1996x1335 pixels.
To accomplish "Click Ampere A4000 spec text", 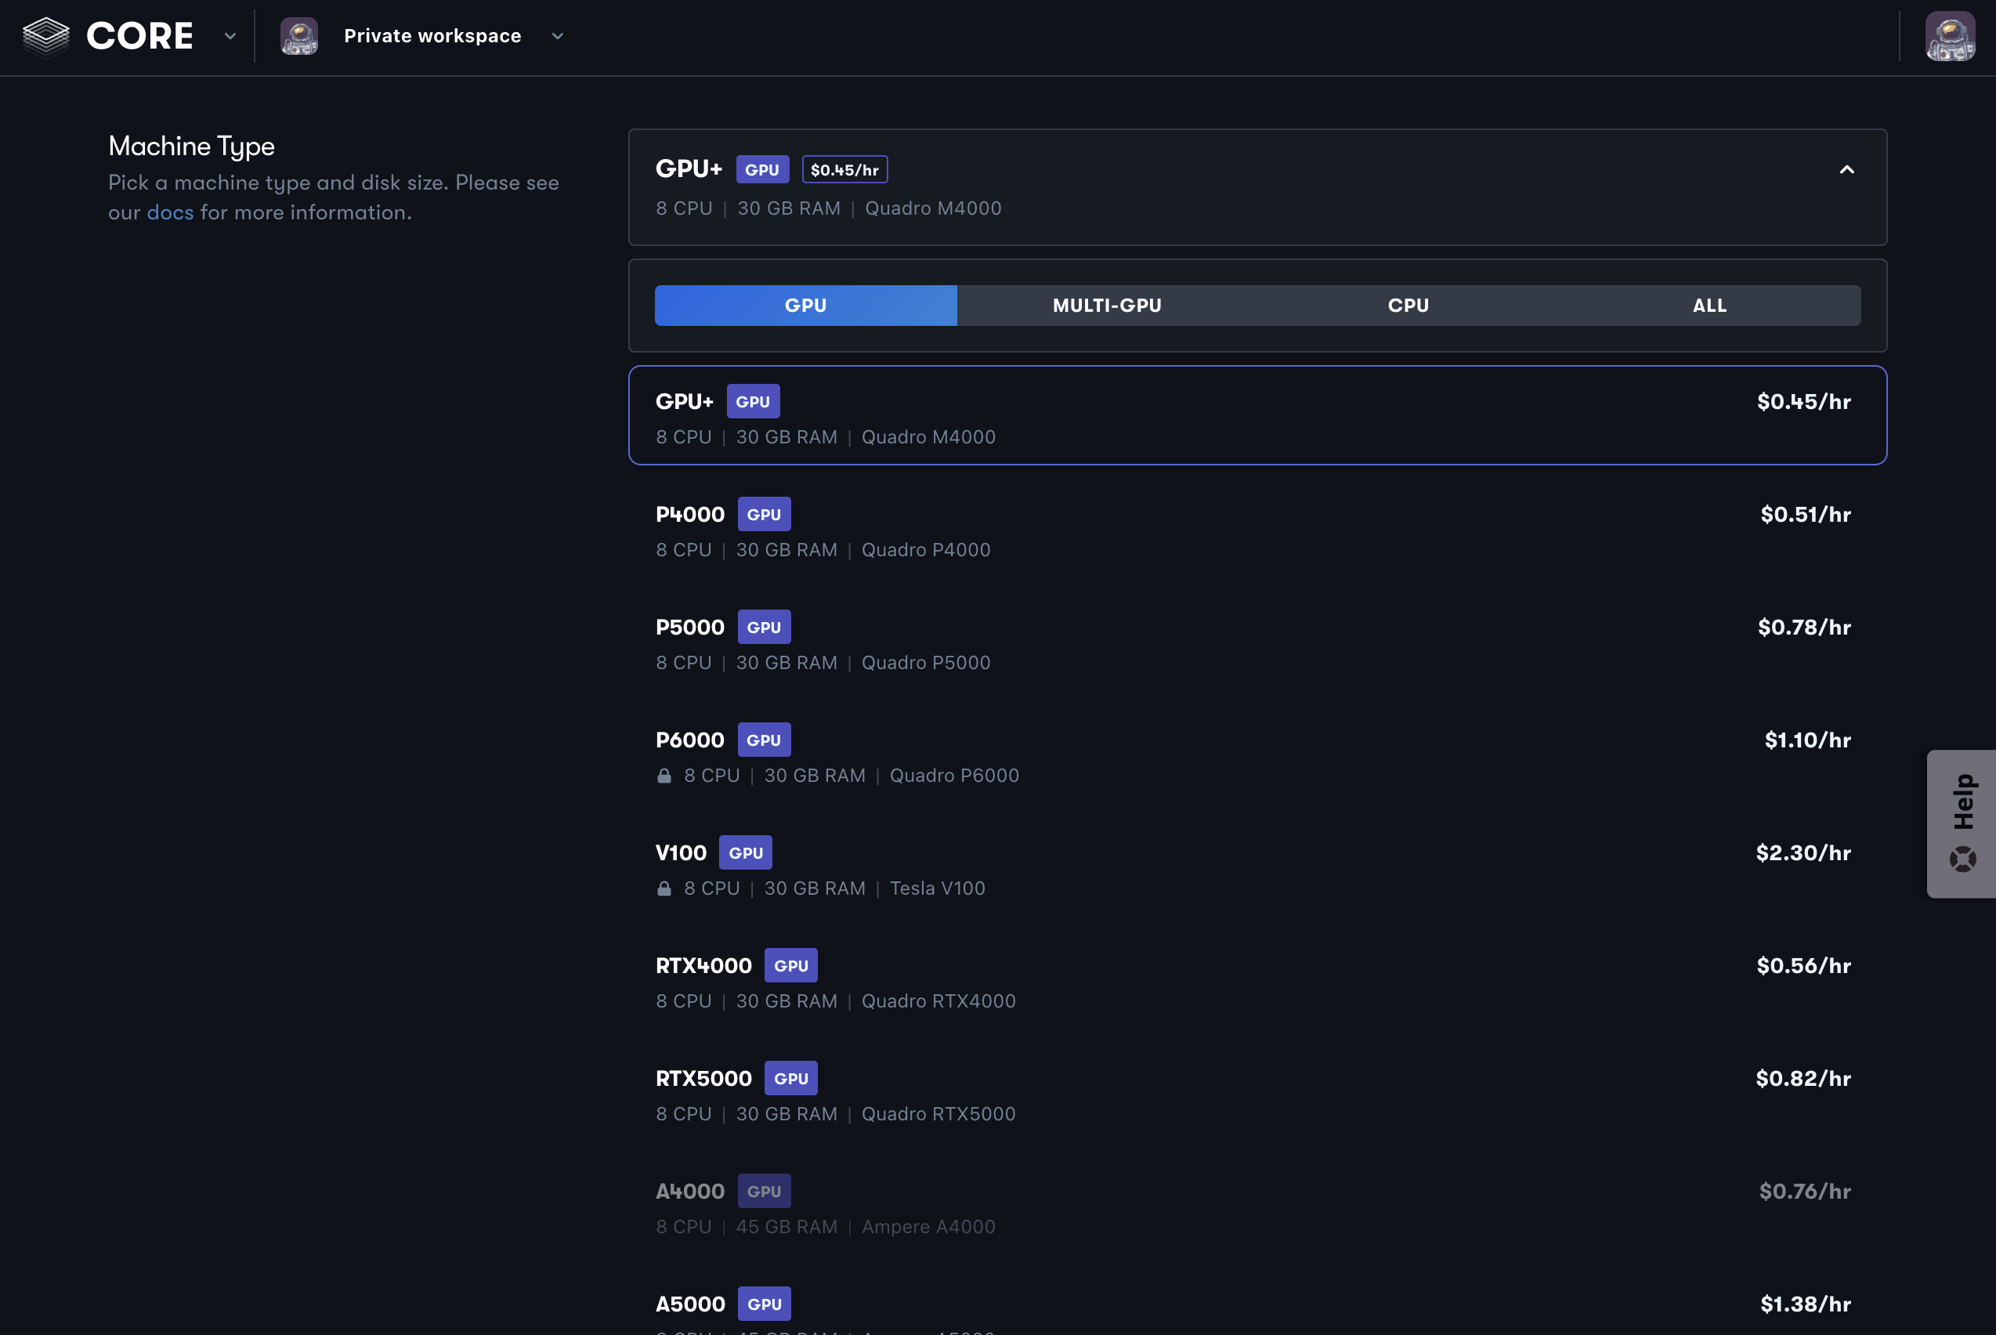I will [927, 1227].
